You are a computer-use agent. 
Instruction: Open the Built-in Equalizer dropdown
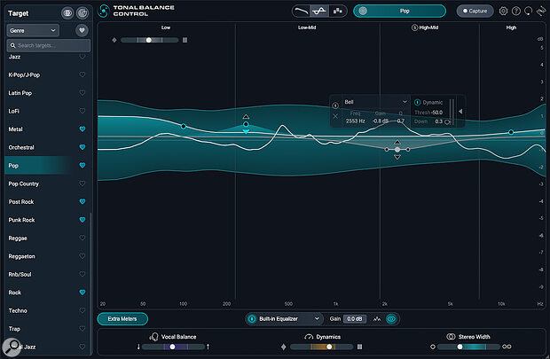[x=289, y=319]
